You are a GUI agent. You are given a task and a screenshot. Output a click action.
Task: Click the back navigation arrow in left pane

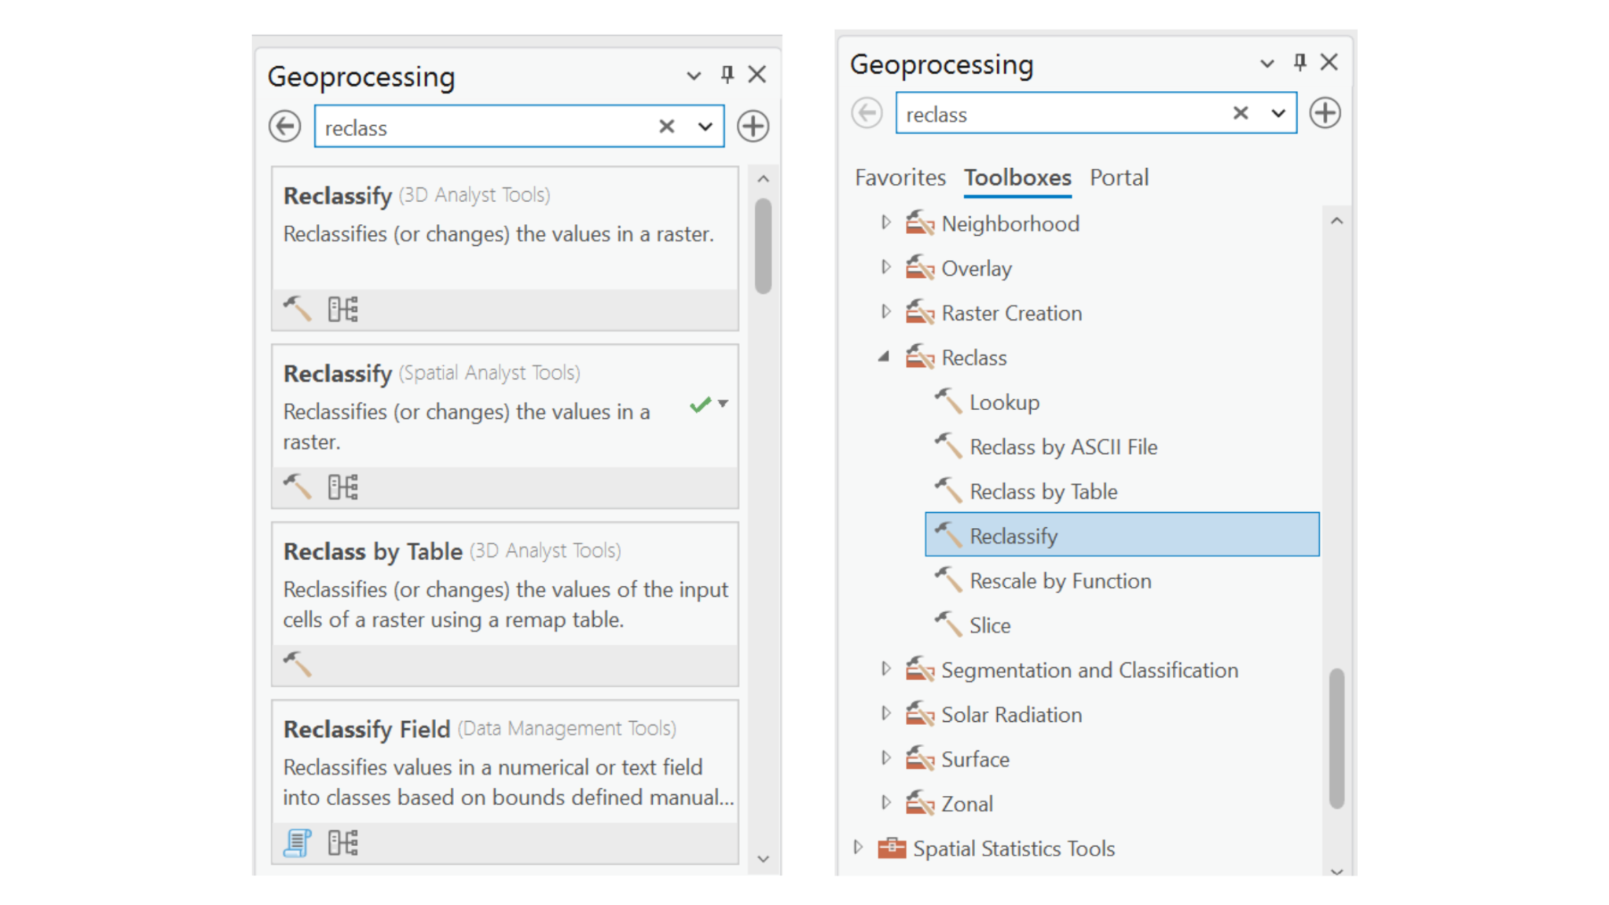point(285,126)
